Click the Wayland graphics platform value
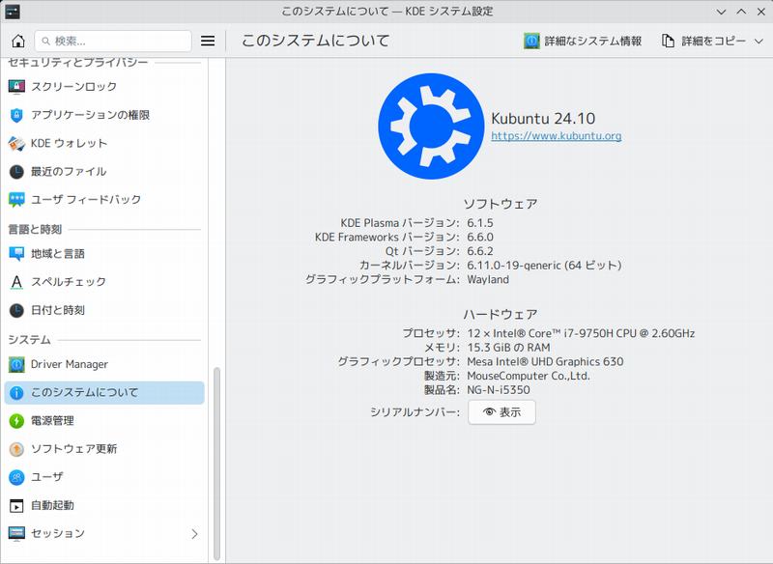The width and height of the screenshot is (773, 564). click(488, 280)
